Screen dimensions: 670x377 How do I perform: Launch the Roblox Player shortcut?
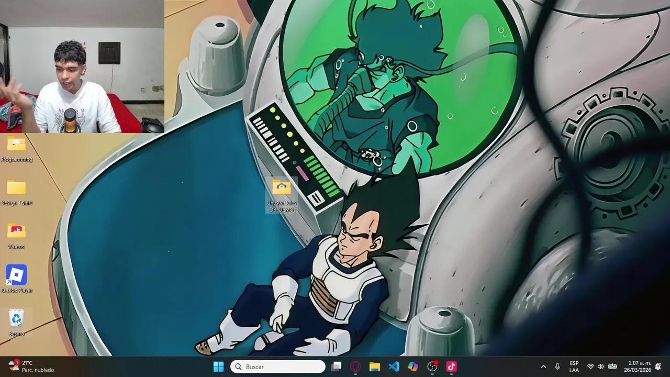16,279
